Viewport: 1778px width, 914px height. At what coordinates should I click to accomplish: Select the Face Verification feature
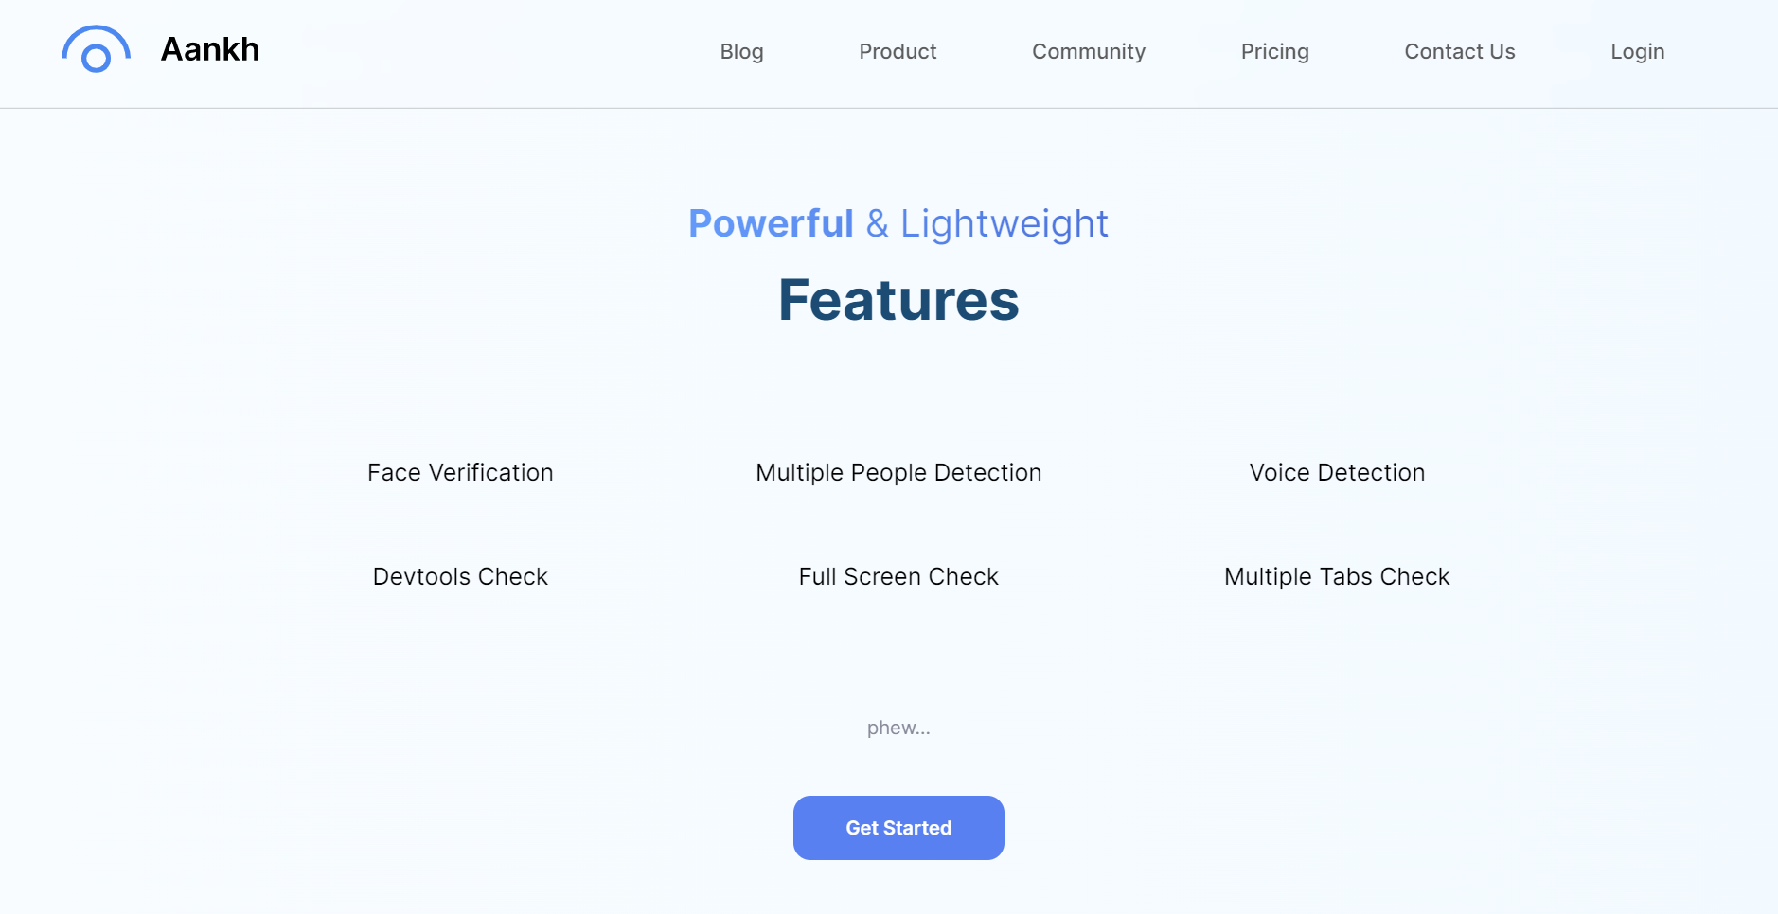coord(460,472)
